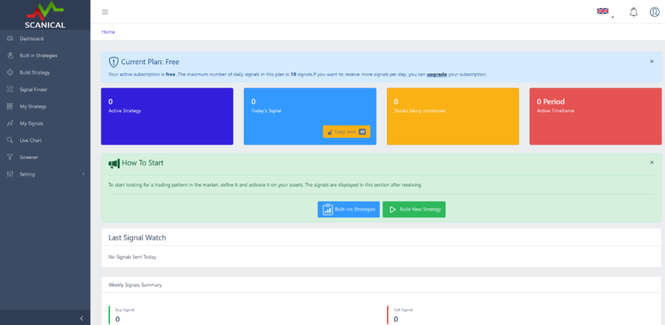Click the My Strategy list icon
Viewport: 665px width, 325px height.
10,106
